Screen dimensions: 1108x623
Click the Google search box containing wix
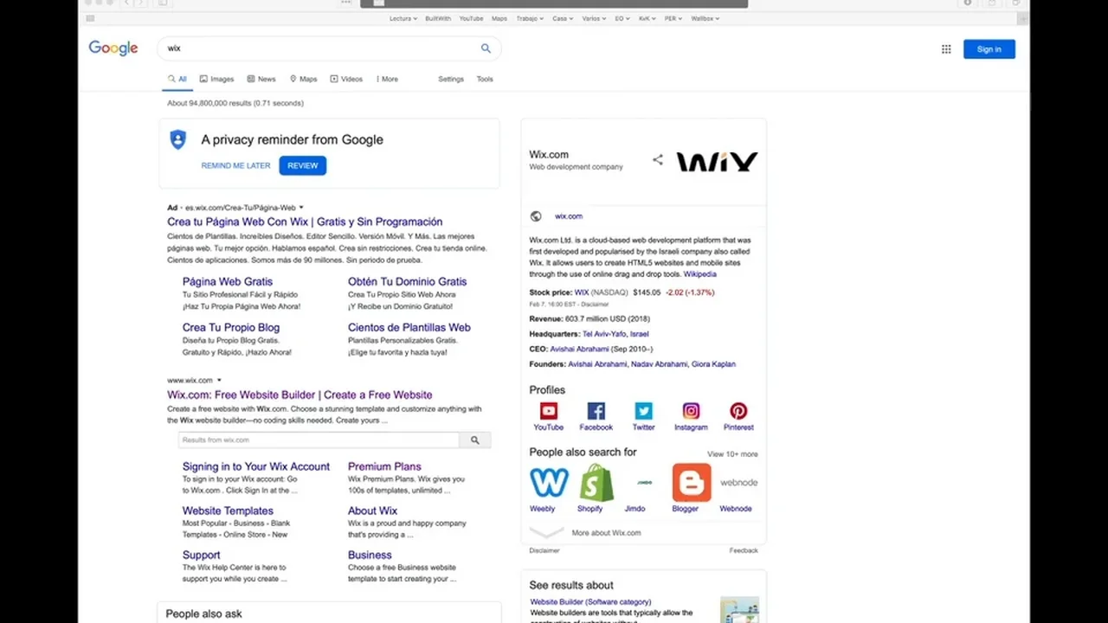[329, 48]
